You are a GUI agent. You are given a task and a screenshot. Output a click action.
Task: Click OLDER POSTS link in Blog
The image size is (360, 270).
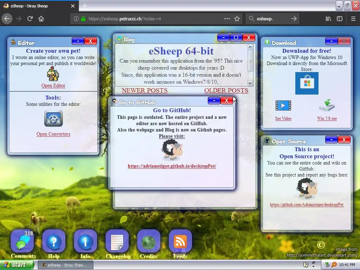point(226,90)
